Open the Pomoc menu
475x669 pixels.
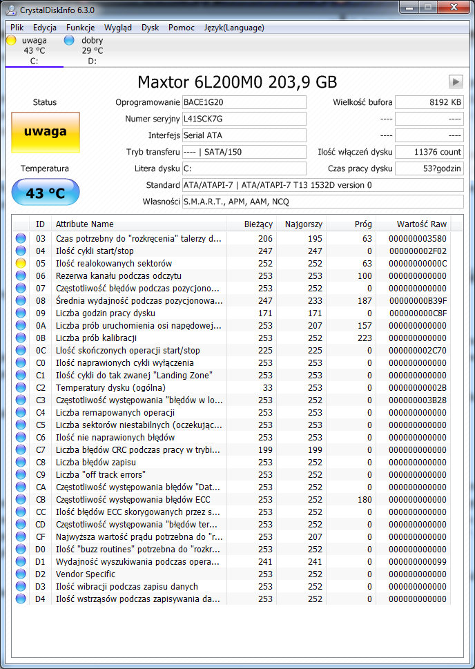tap(182, 28)
